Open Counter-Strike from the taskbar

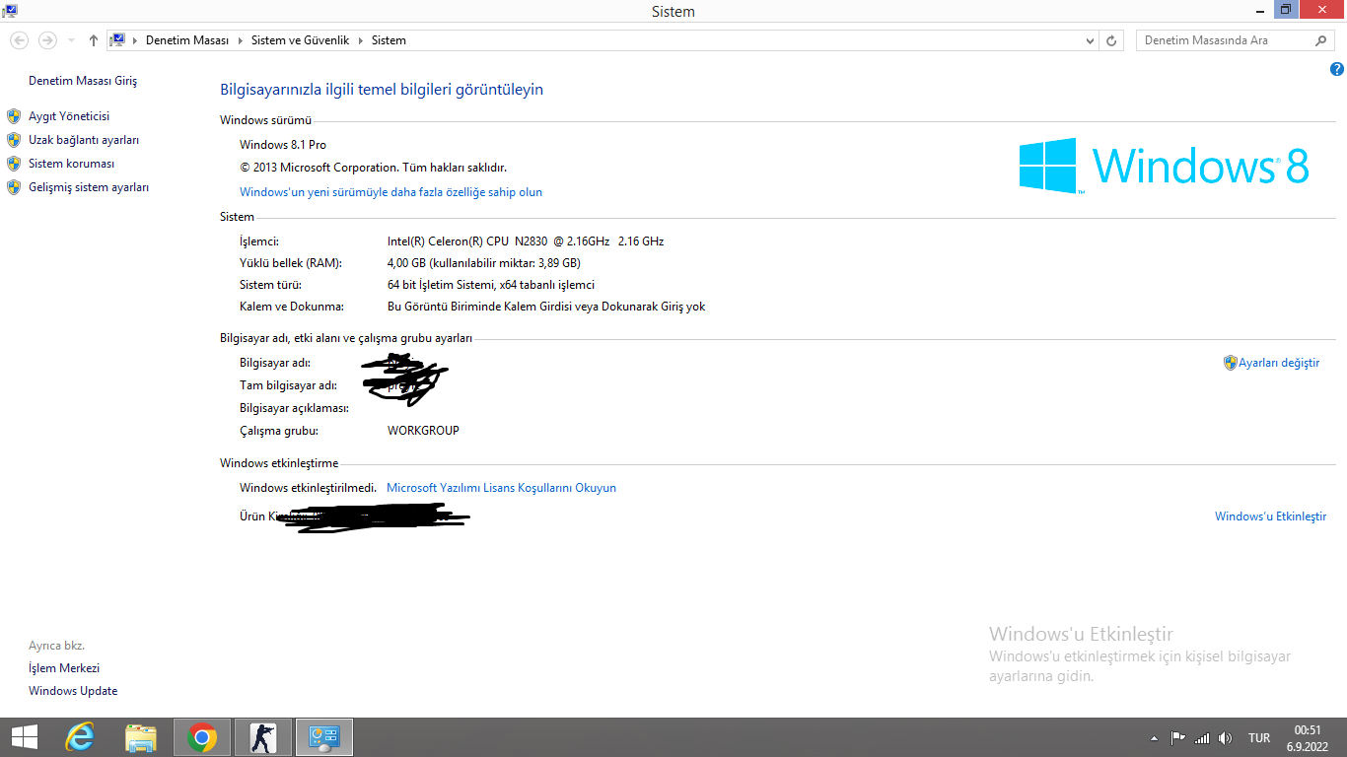click(263, 737)
